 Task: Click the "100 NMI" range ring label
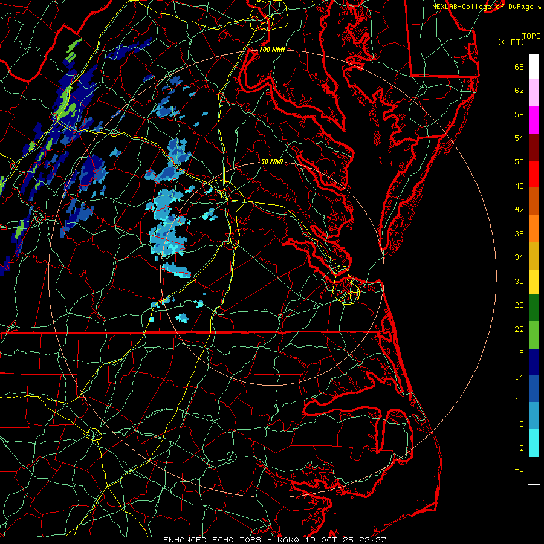[272, 50]
